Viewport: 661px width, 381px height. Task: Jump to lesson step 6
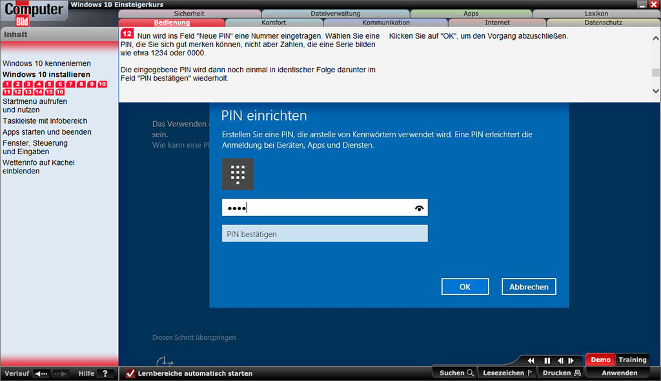(60, 84)
